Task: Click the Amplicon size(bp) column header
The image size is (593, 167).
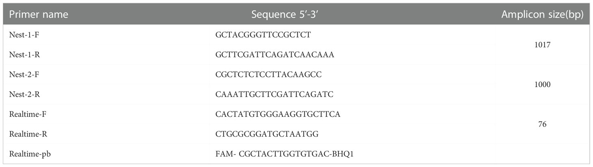Action: pyautogui.click(x=542, y=15)
